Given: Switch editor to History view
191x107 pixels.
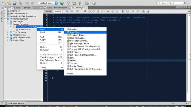Looking at the screenshot, I should [x=58, y=11].
